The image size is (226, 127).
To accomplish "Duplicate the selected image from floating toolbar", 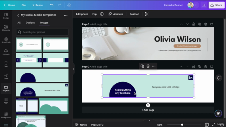I will click(142, 66).
